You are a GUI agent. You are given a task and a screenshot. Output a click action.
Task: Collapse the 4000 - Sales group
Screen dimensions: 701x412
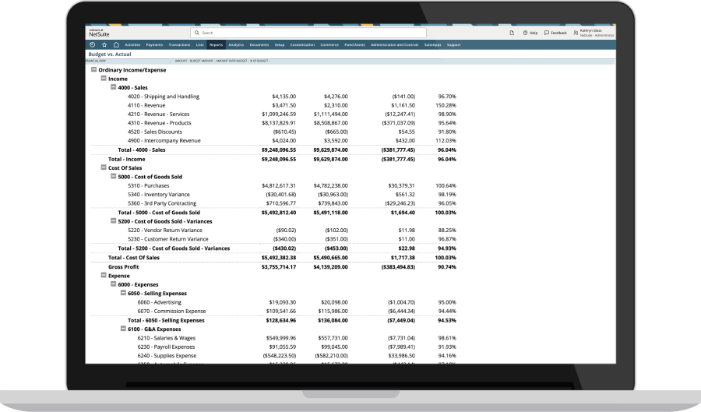tap(113, 88)
